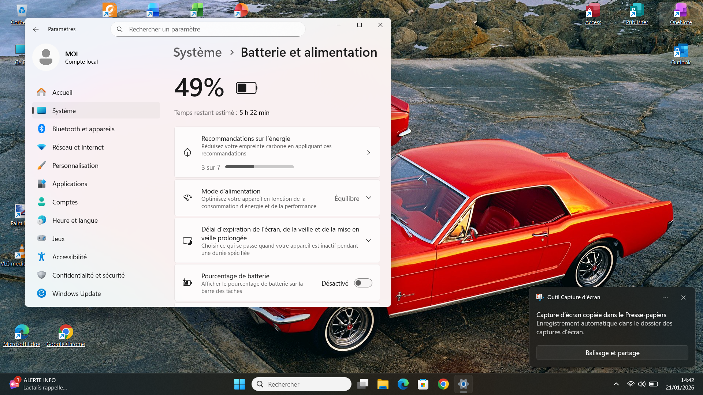The width and height of the screenshot is (703, 395).
Task: Show hidden system tray icons chevron
Action: [x=616, y=384]
